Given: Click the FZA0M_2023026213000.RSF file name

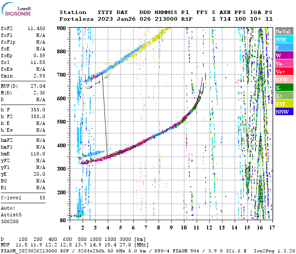Looking at the screenshot, I should [x=35, y=251].
